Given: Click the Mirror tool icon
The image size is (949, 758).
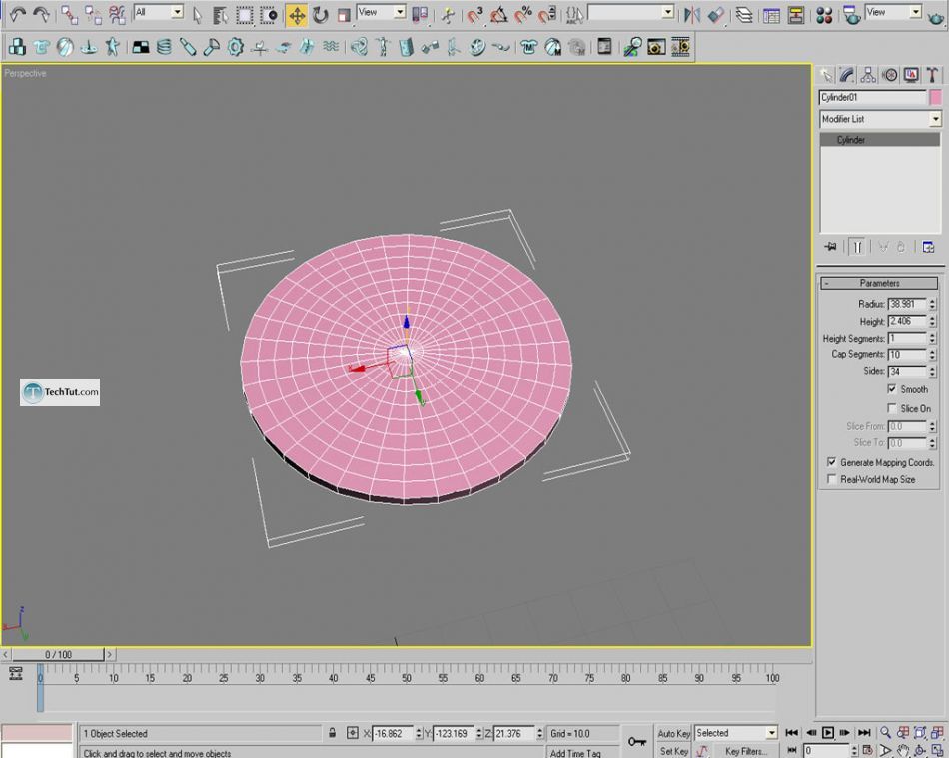Looking at the screenshot, I should [x=692, y=15].
